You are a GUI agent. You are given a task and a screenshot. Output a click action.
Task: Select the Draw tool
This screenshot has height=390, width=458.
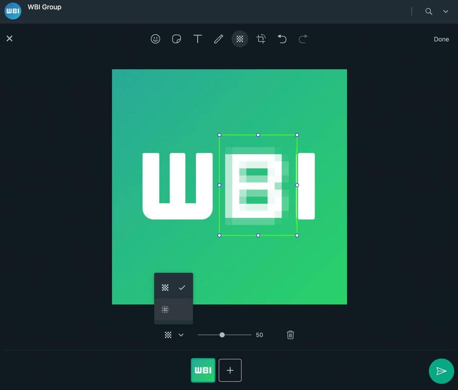pyautogui.click(x=218, y=39)
